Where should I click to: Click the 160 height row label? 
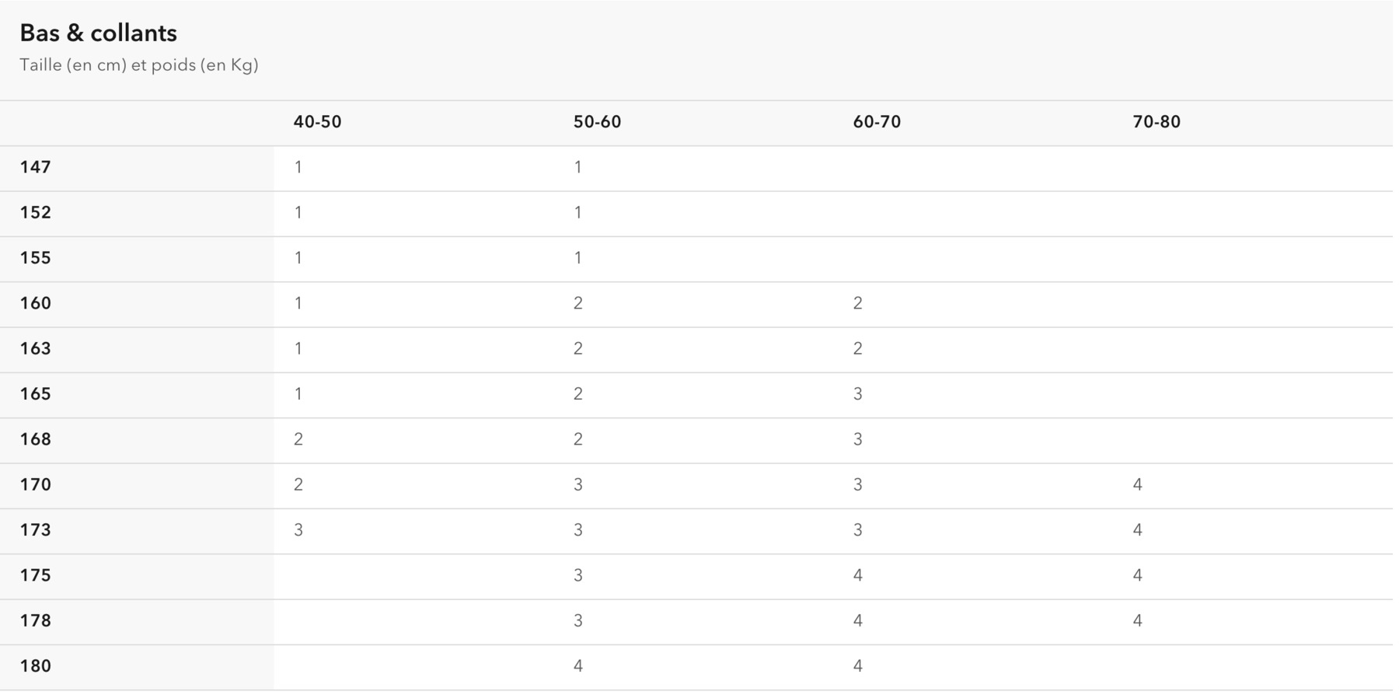pos(36,303)
